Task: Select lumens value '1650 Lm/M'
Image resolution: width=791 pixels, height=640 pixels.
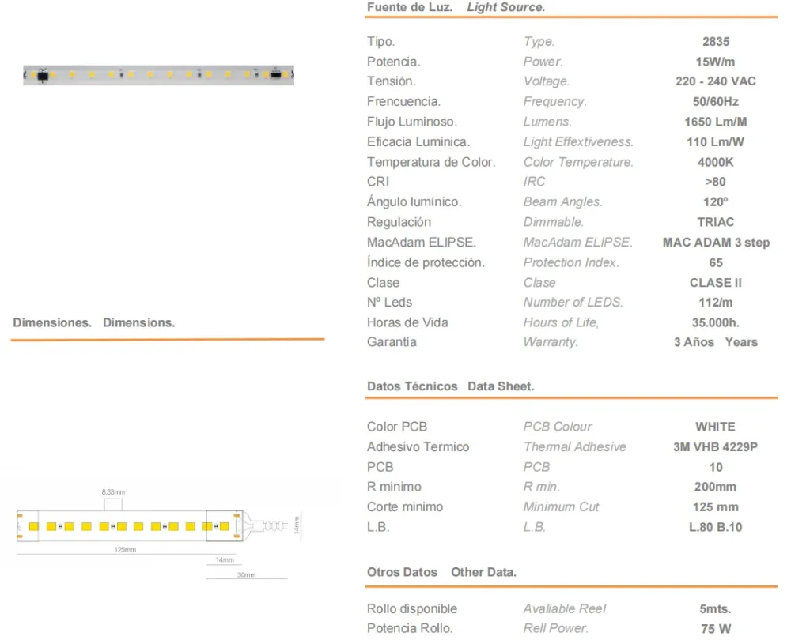Action: (x=715, y=122)
